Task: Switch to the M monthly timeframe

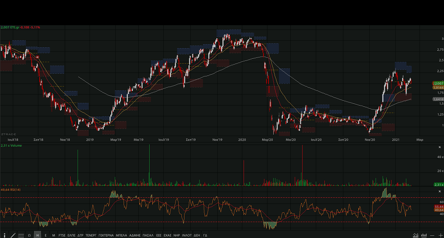Action: pyautogui.click(x=53, y=235)
